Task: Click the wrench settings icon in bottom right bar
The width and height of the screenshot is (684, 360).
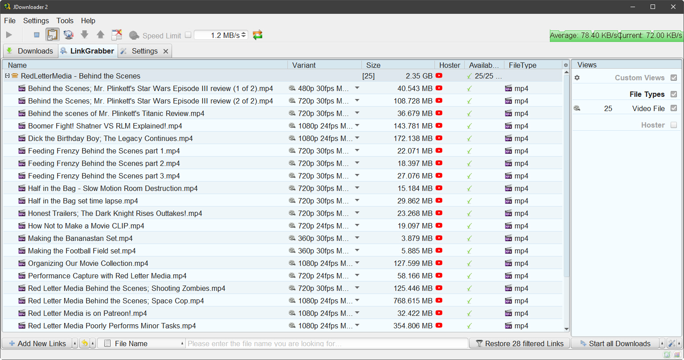Action: pyautogui.click(x=672, y=343)
